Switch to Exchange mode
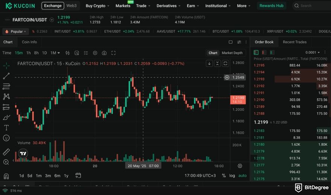The image size is (331, 195). click(53, 6)
